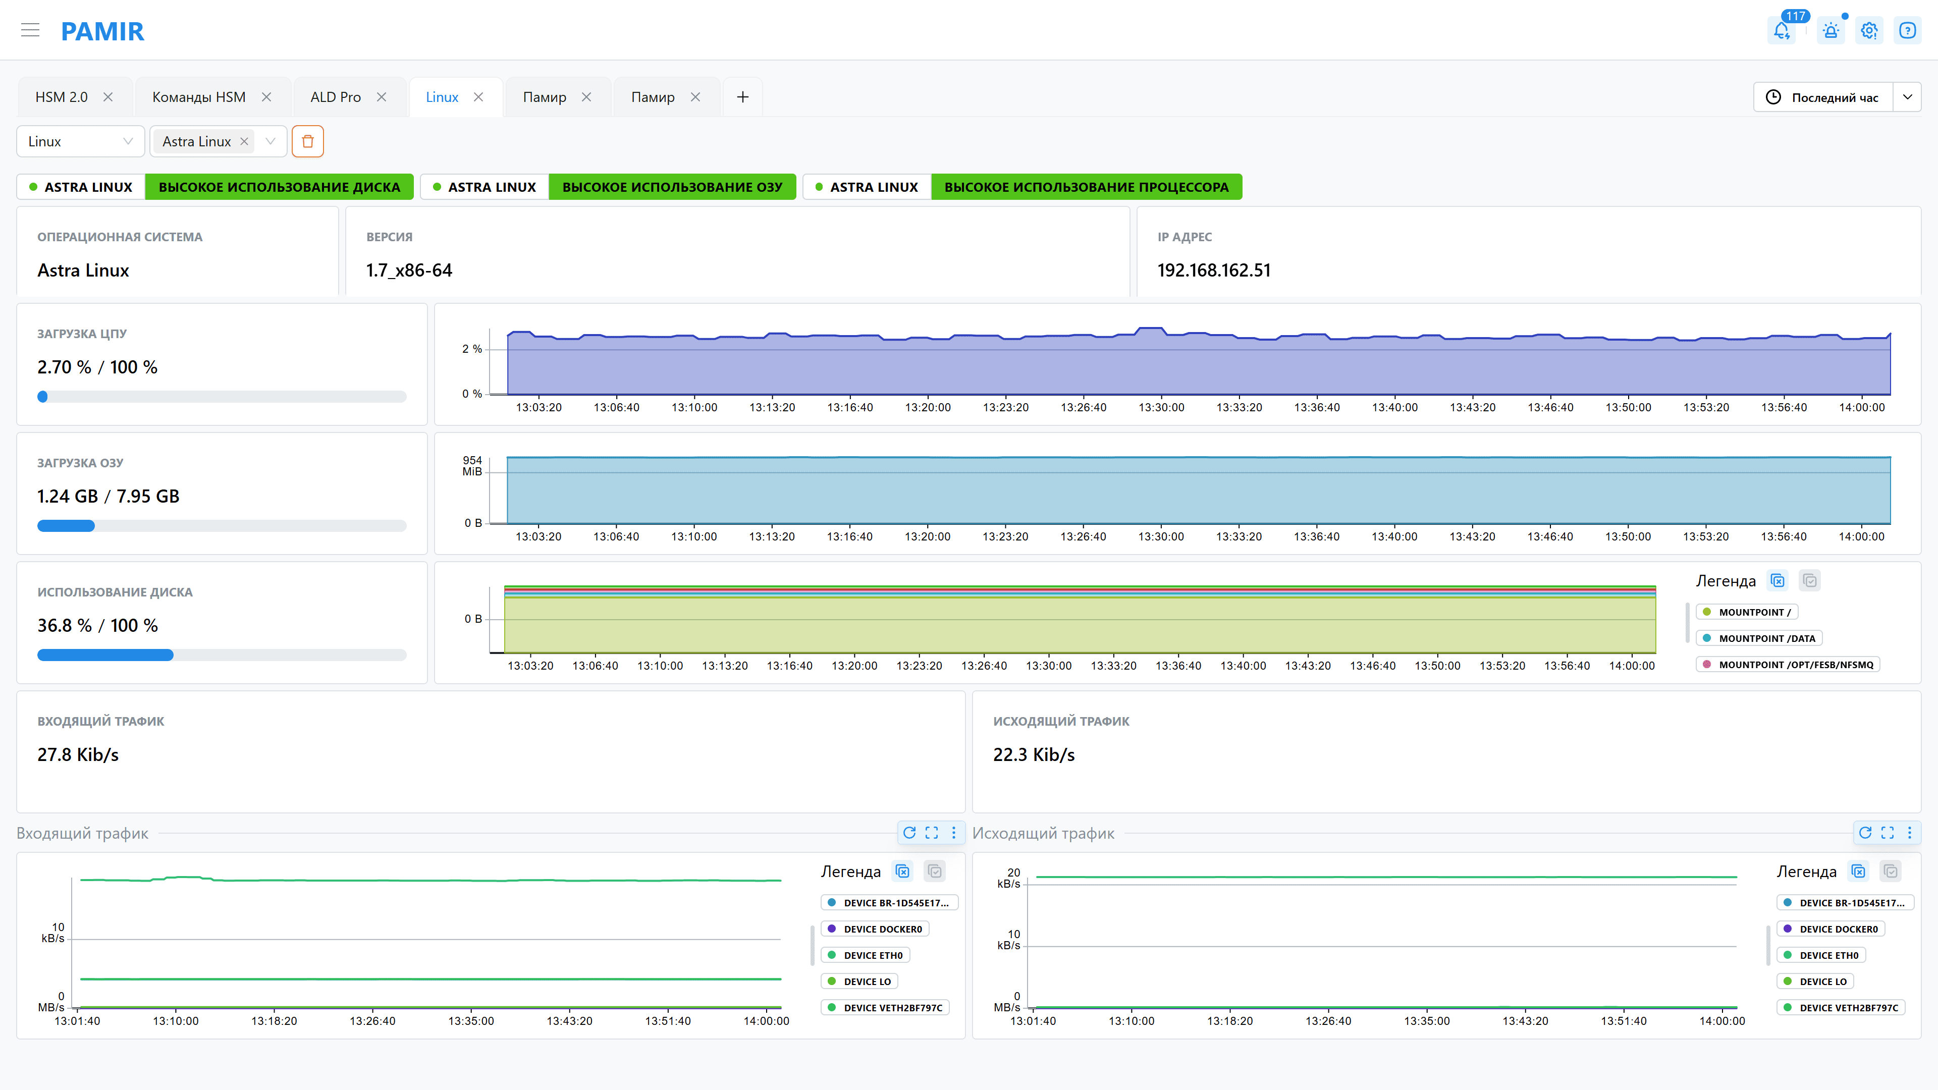
Task: Switch to the HSM 2.0 tab
Action: [62, 97]
